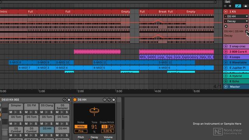Unfold the Master track
This screenshot has height=140, width=249.
click(226, 87)
